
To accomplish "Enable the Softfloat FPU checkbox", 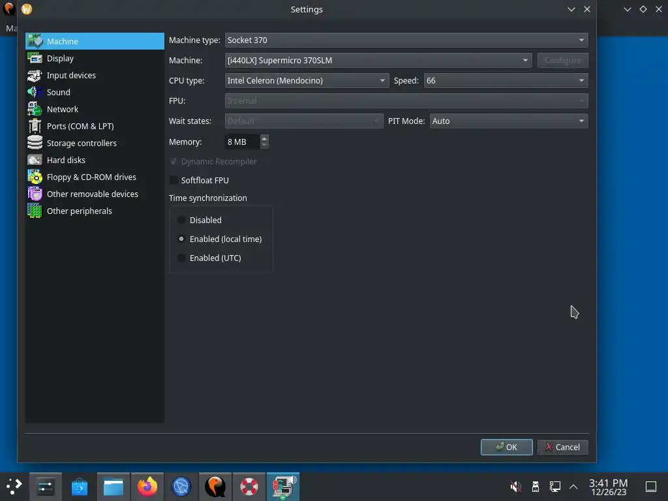I will tap(174, 180).
